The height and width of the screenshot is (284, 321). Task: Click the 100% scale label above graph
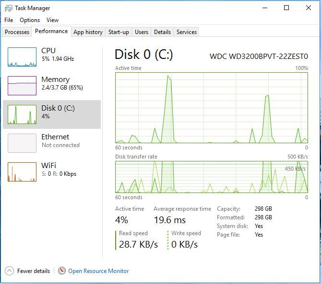click(x=301, y=68)
